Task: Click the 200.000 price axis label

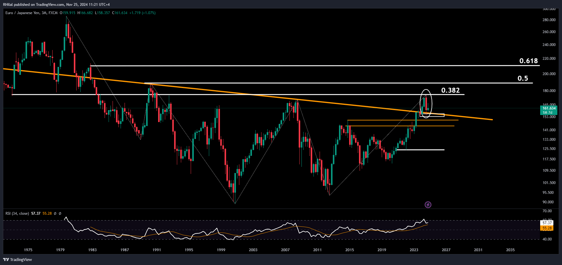Action: point(549,74)
